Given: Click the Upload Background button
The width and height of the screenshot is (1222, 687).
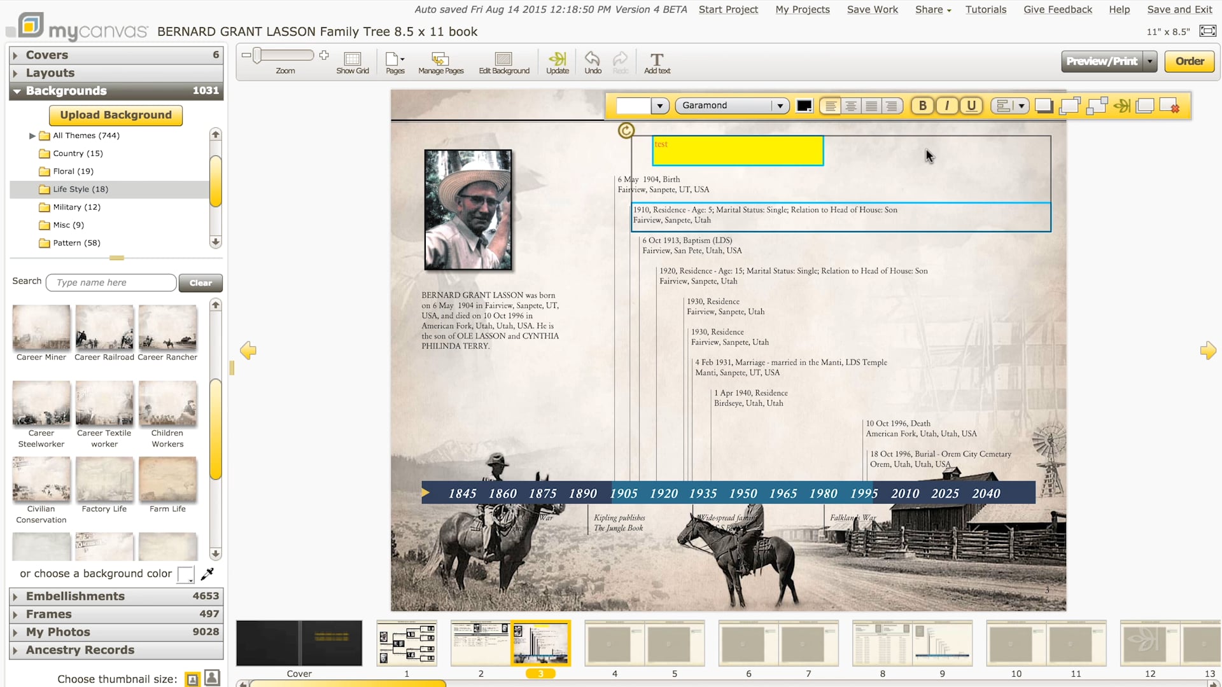Looking at the screenshot, I should pyautogui.click(x=115, y=115).
